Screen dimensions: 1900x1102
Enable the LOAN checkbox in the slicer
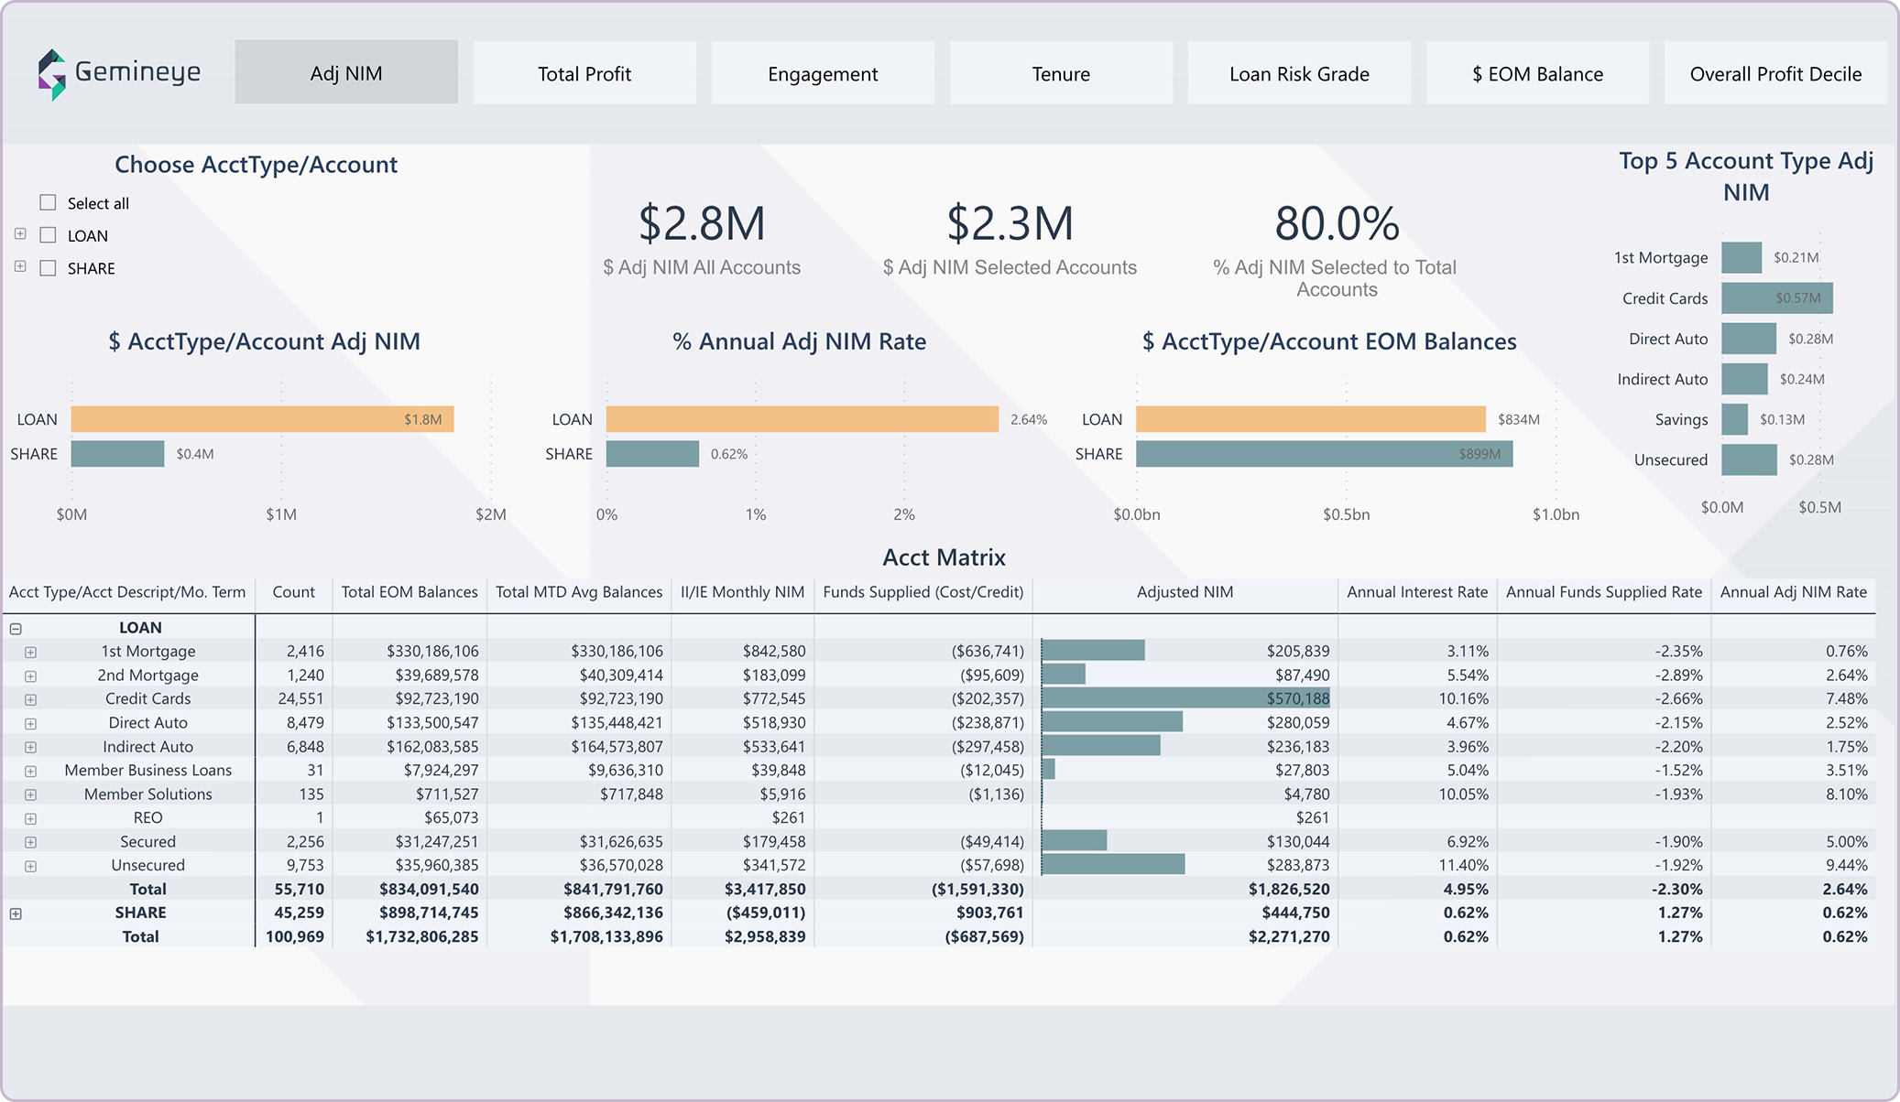click(46, 235)
